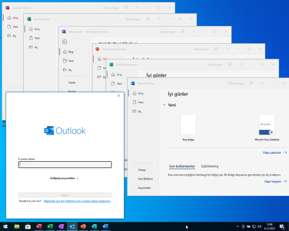289x231 pixels.
Task: Open Microsoft Store from the taskbar
Action: click(x=28, y=226)
